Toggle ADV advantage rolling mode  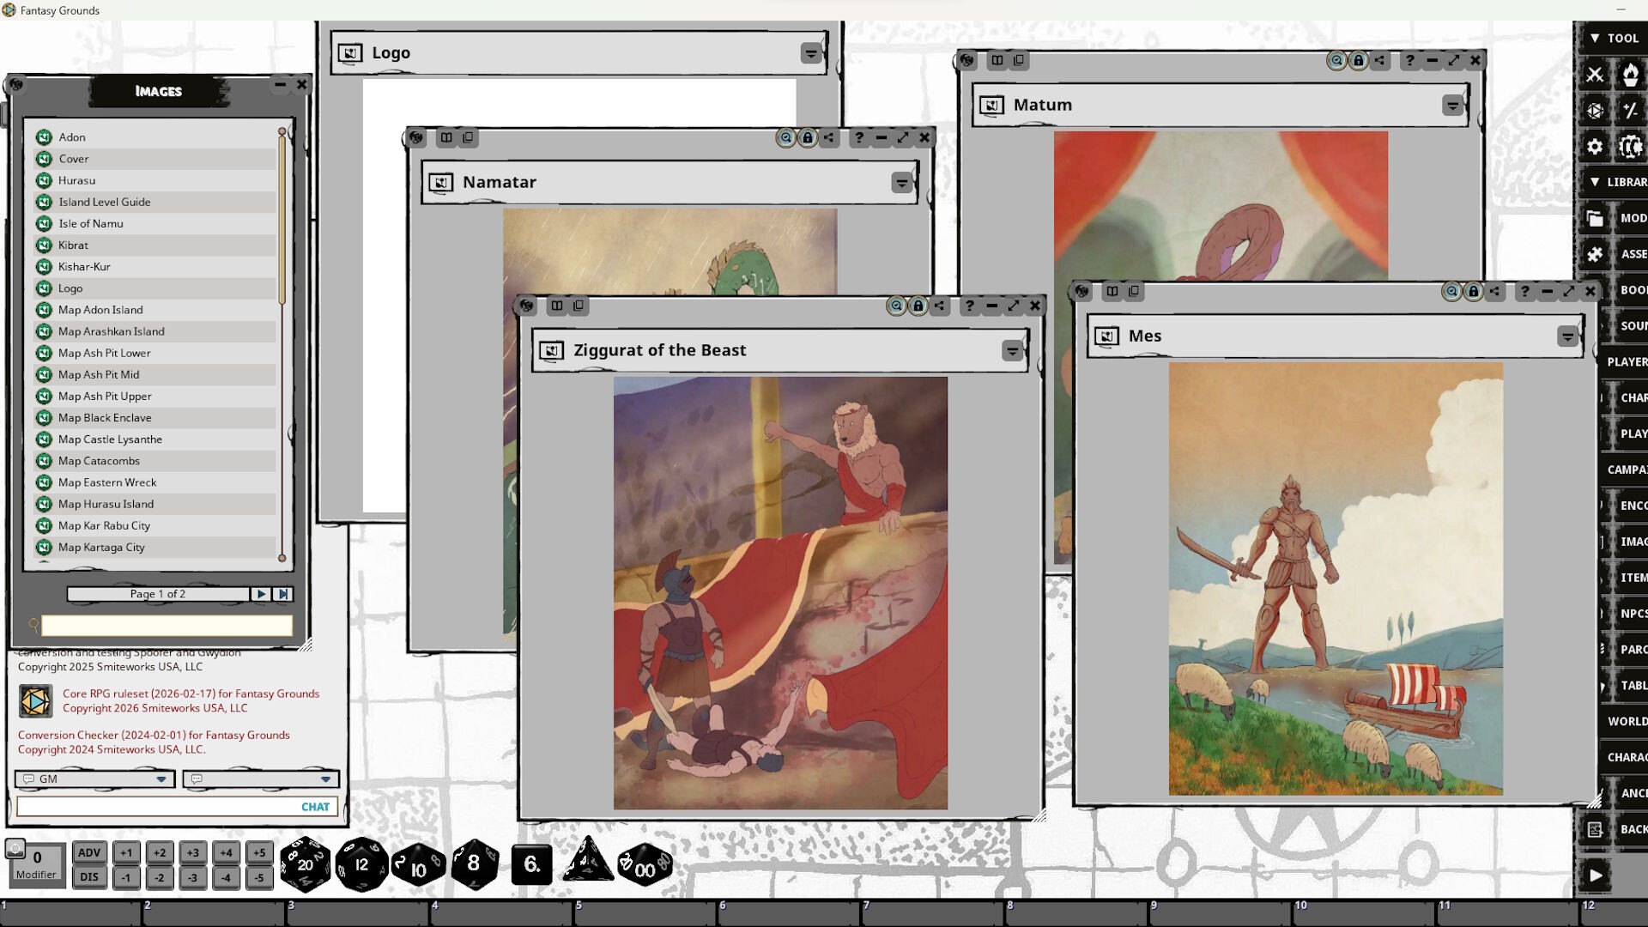89,853
